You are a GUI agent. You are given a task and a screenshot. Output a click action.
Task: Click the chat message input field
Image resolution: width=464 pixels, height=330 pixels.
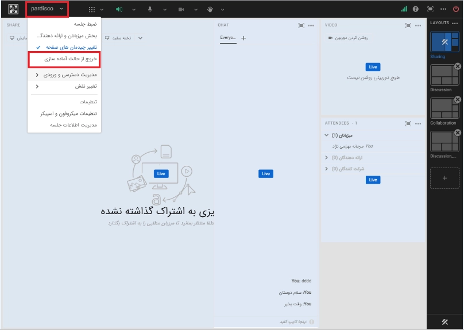coord(265,322)
